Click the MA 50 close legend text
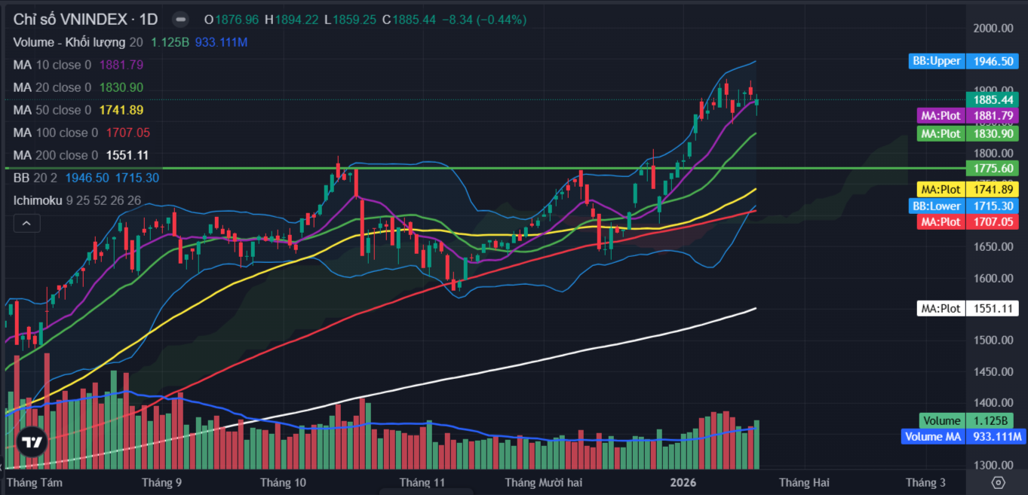The image size is (1028, 495). [x=51, y=110]
